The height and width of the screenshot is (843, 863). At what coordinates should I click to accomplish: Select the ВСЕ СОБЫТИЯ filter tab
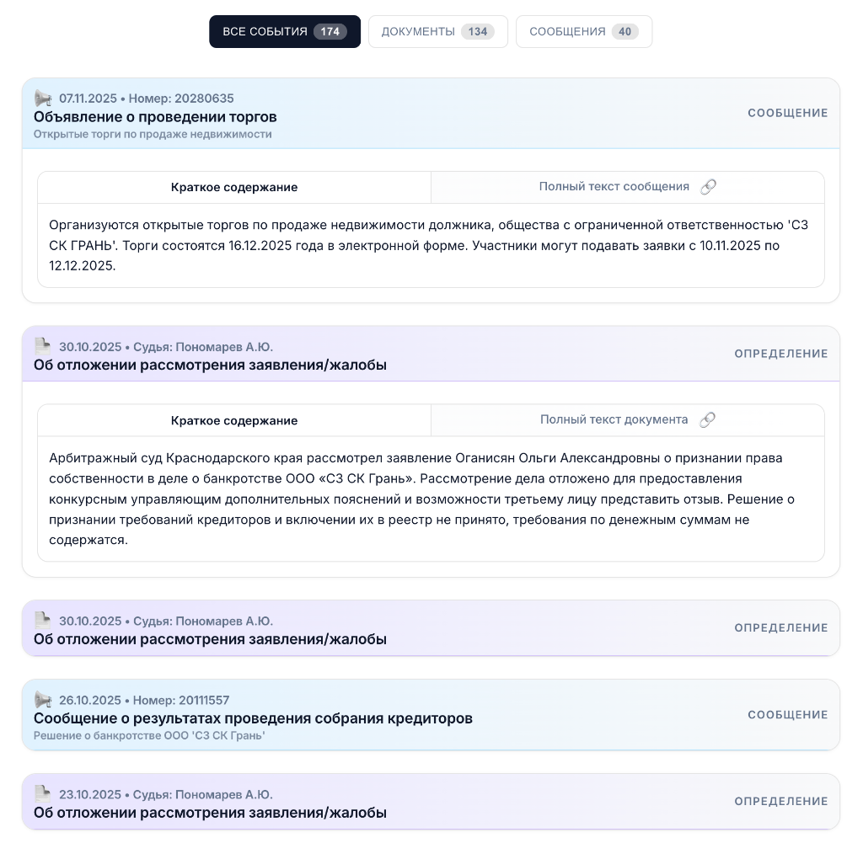coord(285,31)
